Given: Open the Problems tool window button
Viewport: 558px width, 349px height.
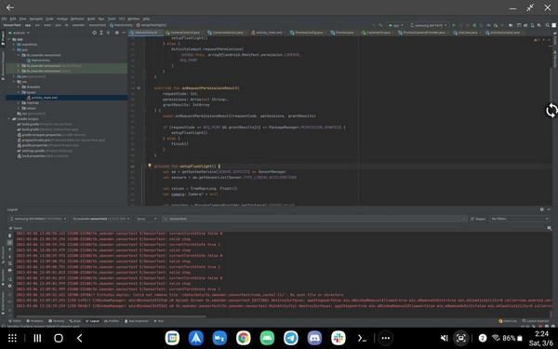Looking at the screenshot, I should pyautogui.click(x=34, y=321).
